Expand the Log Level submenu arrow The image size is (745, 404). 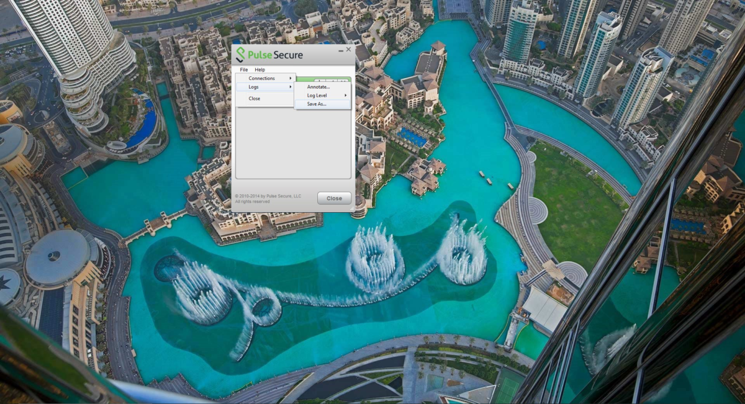pyautogui.click(x=346, y=96)
